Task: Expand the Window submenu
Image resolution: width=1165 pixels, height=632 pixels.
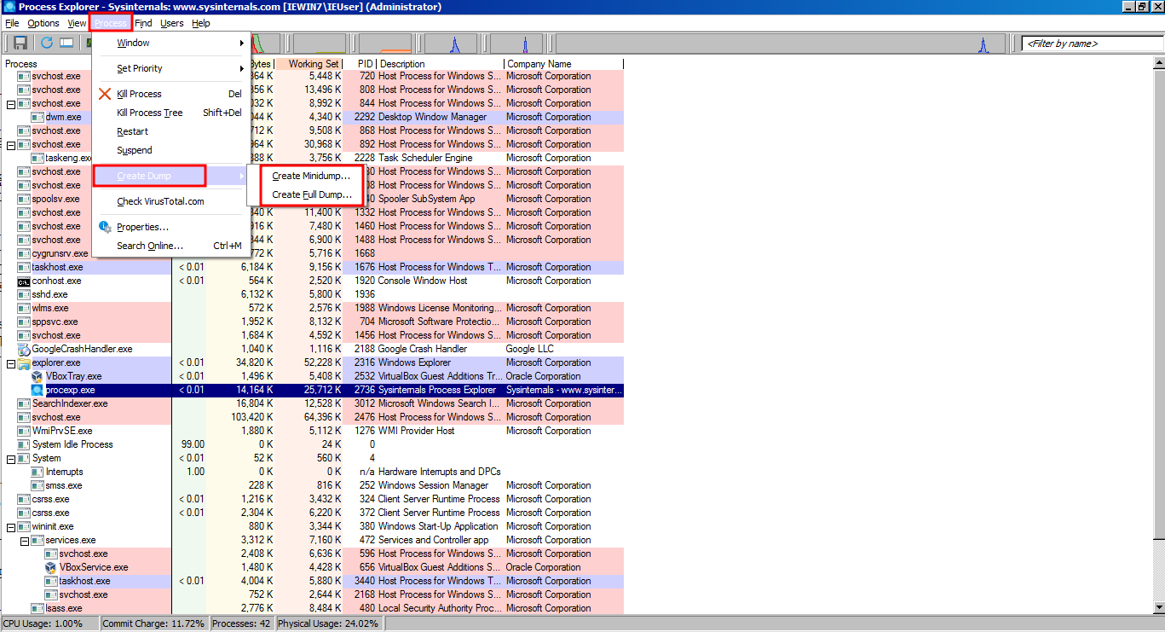Action: tap(171, 43)
